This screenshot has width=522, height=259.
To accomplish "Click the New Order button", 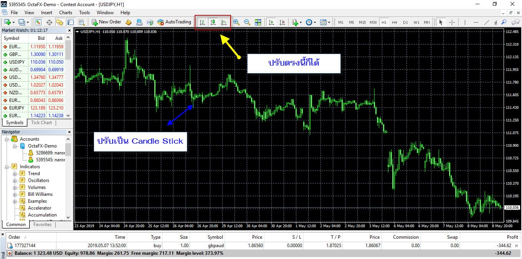I will 106,22.
